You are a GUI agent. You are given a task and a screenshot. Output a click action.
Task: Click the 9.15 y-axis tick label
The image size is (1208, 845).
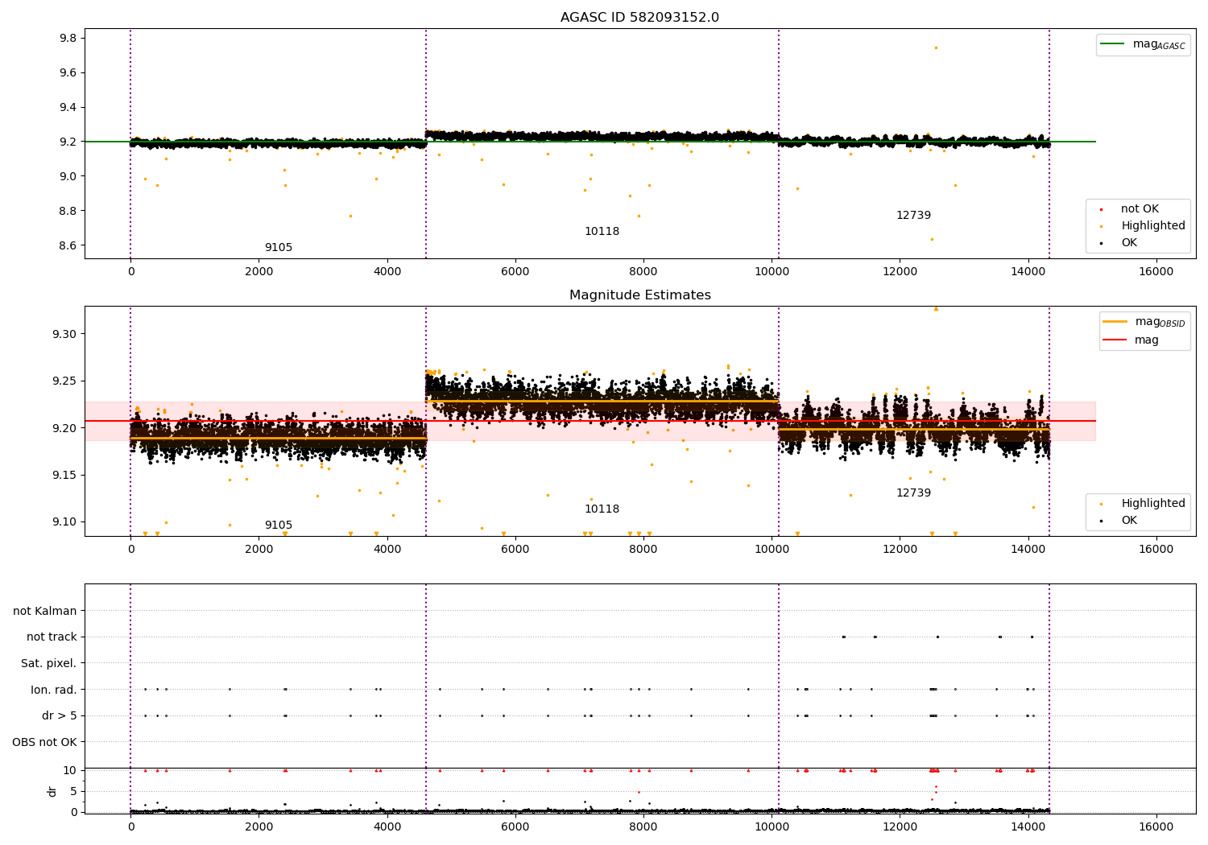[x=64, y=476]
